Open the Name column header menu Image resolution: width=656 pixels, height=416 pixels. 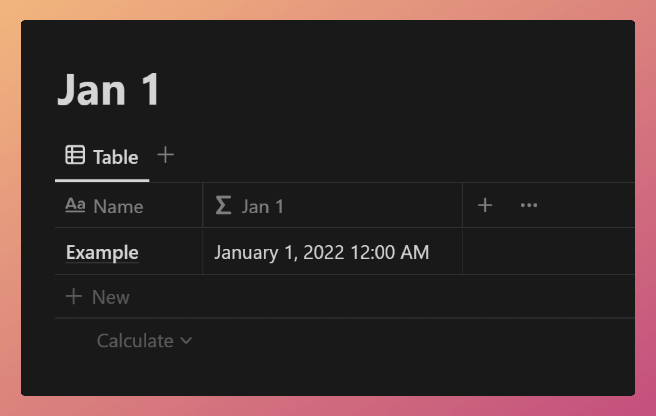pyautogui.click(x=128, y=205)
